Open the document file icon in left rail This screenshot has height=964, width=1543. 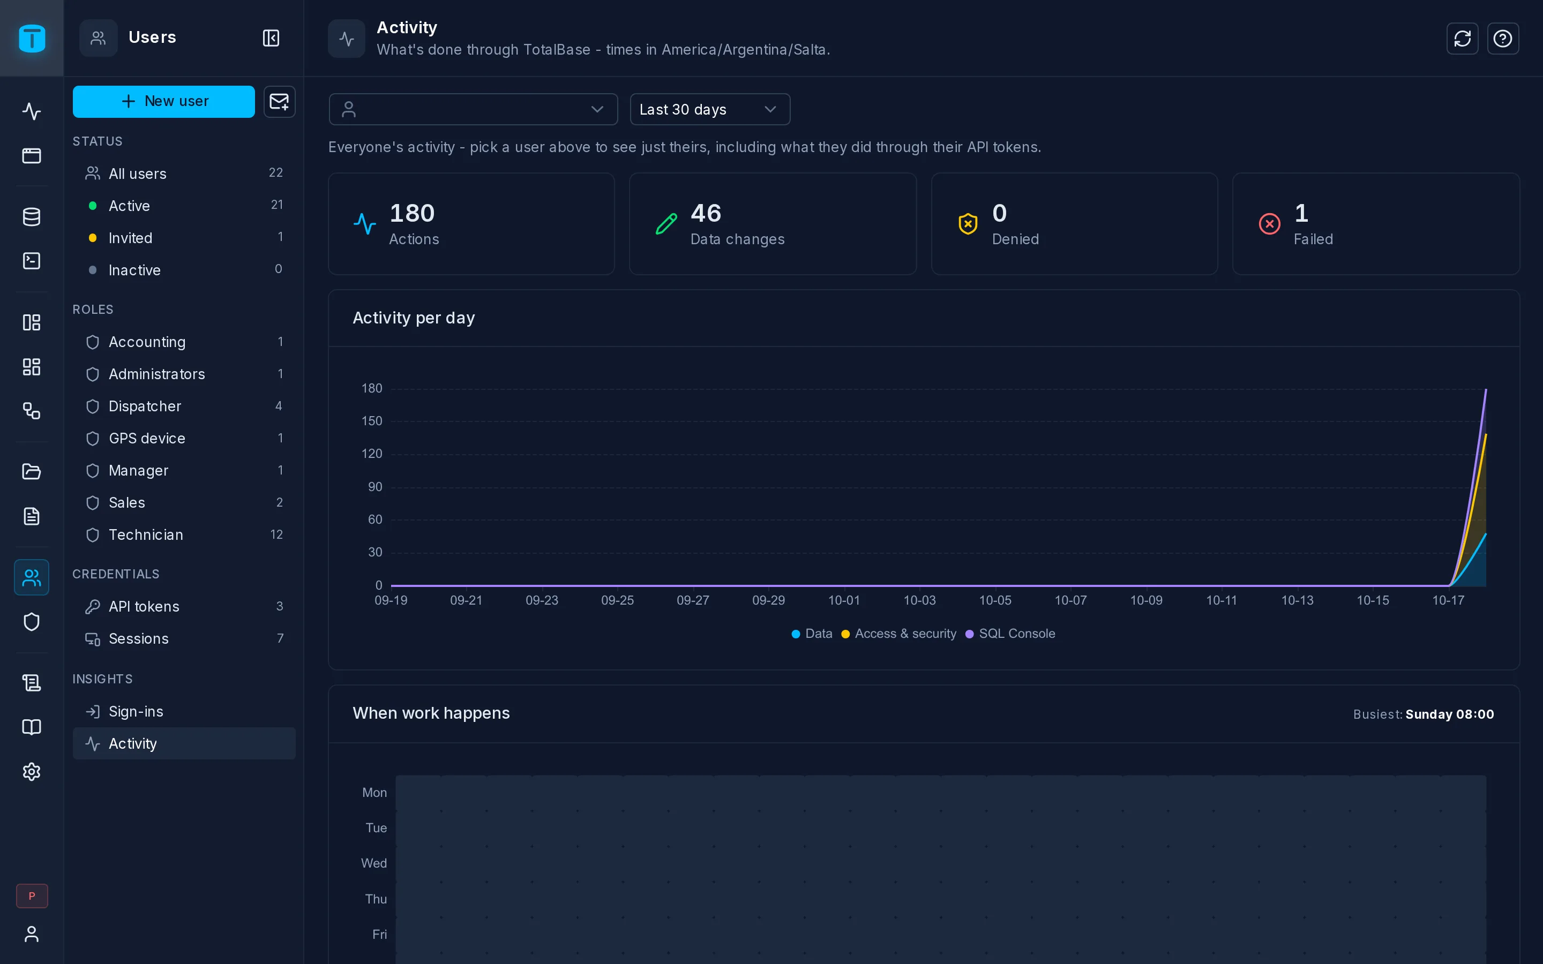pyautogui.click(x=31, y=516)
